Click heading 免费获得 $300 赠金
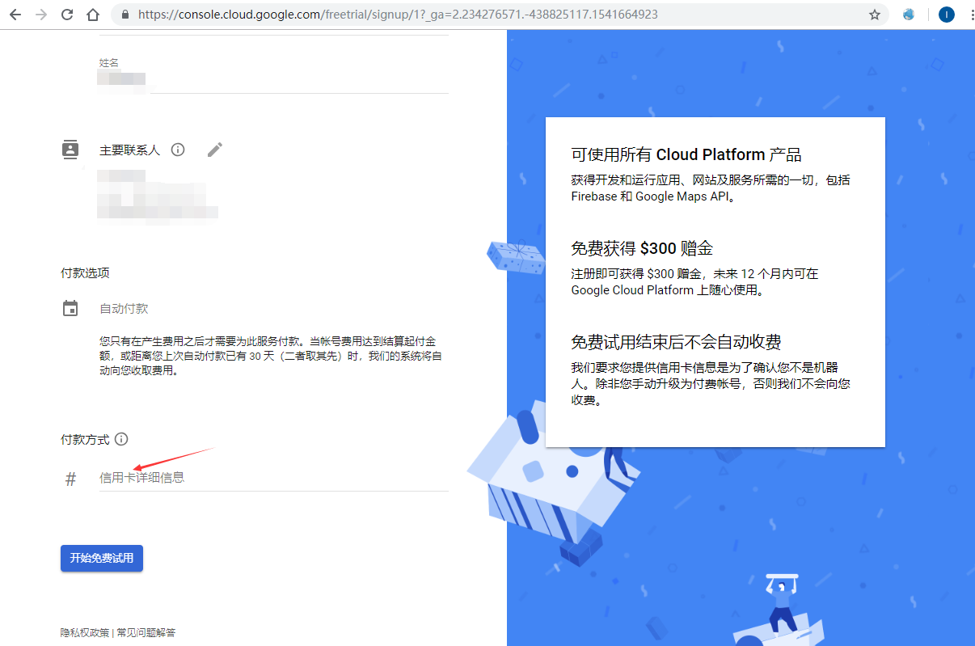This screenshot has width=975, height=646. pos(642,248)
